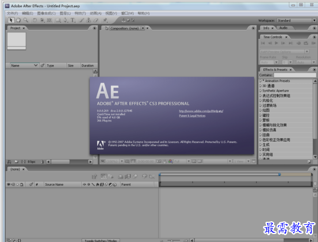Screen dimensions: 318x242
Task: Toggle draft 3D button in timeline
Action: click(111, 177)
